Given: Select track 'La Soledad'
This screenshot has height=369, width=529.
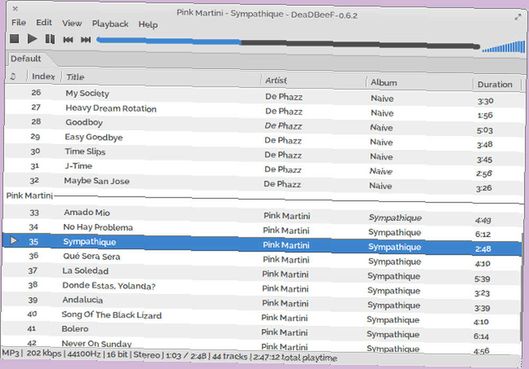Looking at the screenshot, I should click(85, 271).
